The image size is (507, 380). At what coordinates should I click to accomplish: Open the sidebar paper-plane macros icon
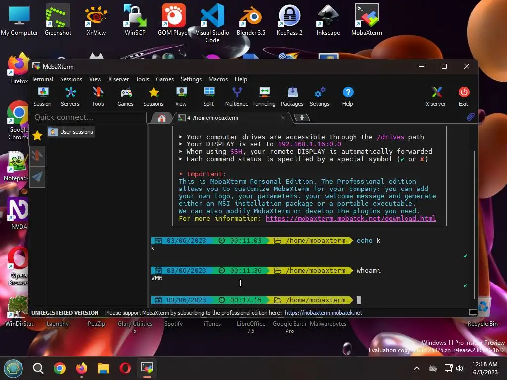point(37,177)
